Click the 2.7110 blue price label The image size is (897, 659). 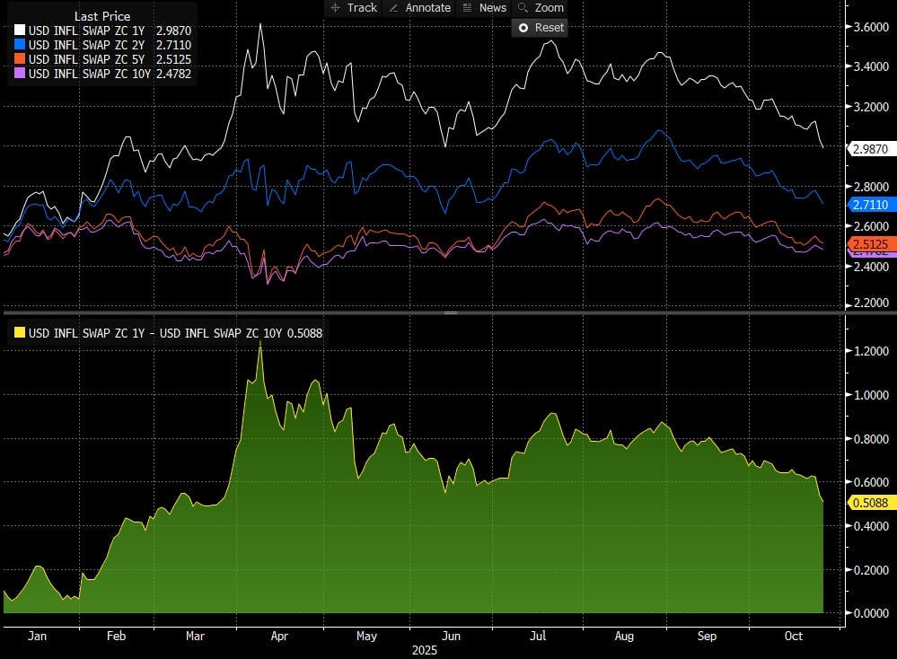click(871, 205)
